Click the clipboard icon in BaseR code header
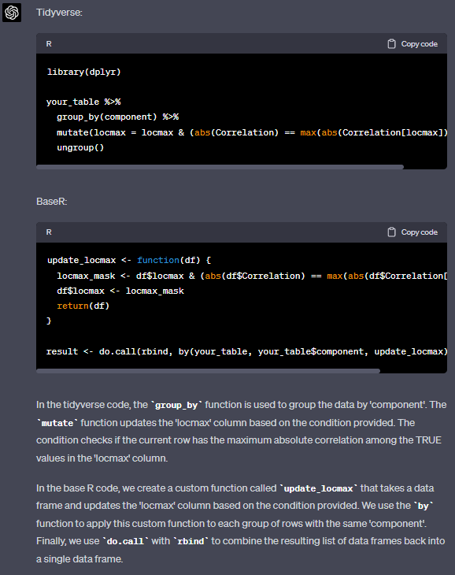The image size is (455, 575). pyautogui.click(x=391, y=232)
